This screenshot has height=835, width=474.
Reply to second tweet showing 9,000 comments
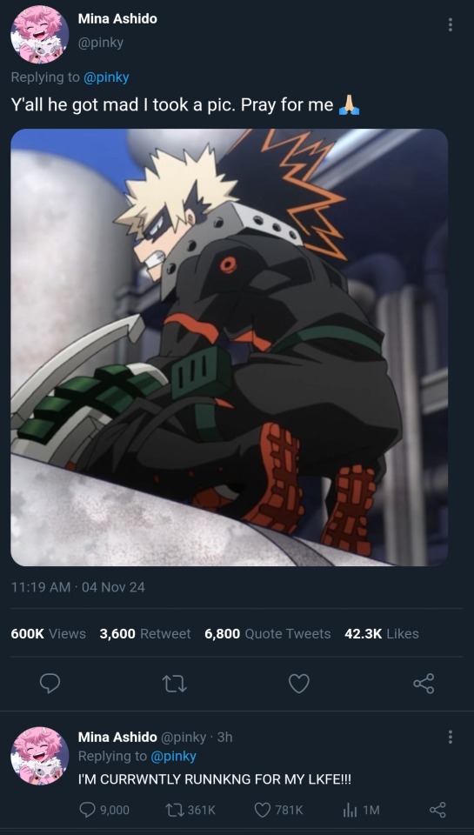coord(104,810)
